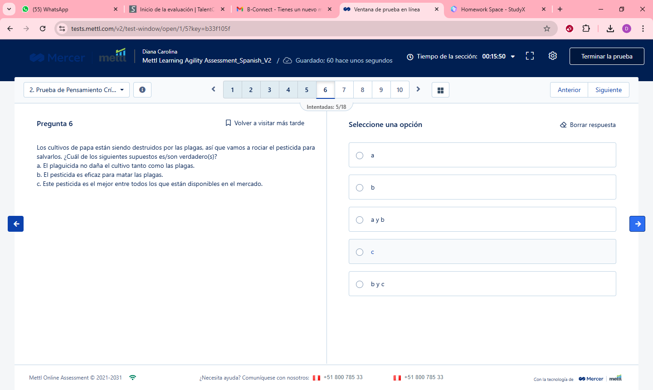Click the Siguiente button
The image size is (653, 390).
click(609, 90)
